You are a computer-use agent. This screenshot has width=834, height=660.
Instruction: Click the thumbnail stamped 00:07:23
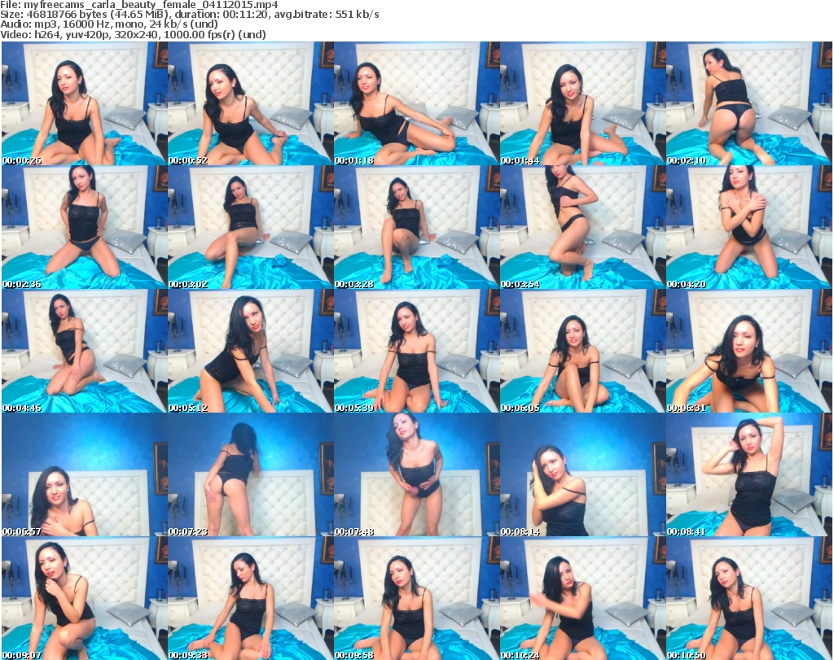coord(251,474)
